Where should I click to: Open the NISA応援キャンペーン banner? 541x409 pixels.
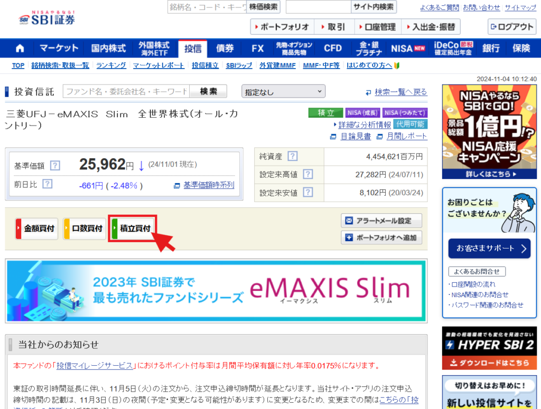(x=489, y=132)
